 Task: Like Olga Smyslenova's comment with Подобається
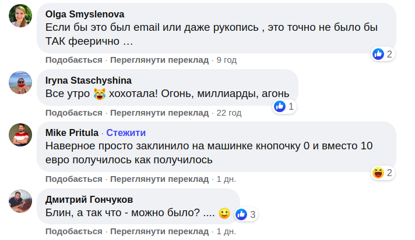click(73, 60)
